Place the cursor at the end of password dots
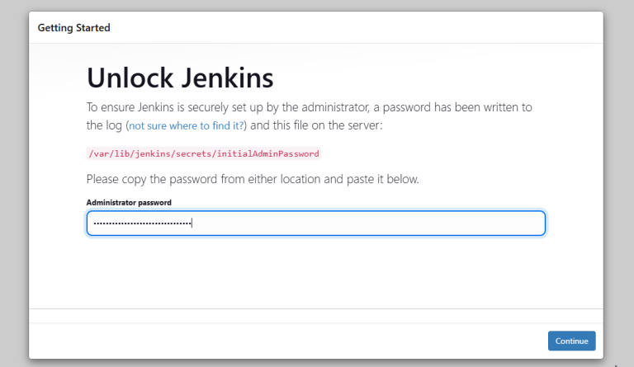Viewport: 634px width, 367px height. point(192,223)
